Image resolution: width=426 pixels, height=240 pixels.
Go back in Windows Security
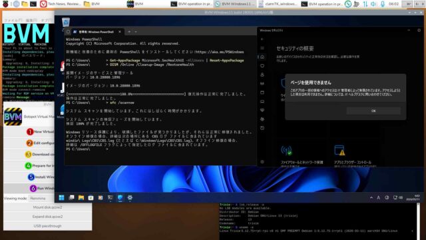[262, 39]
